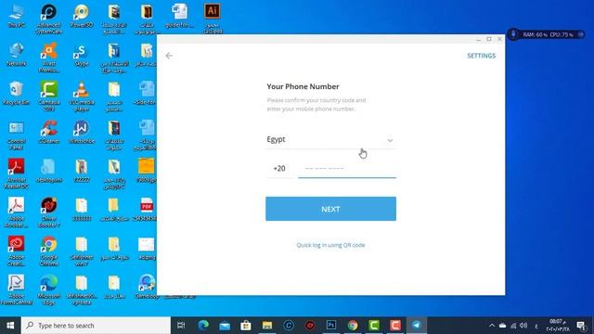The width and height of the screenshot is (594, 334).
Task: Open Network desktop icon
Action: 17,55
